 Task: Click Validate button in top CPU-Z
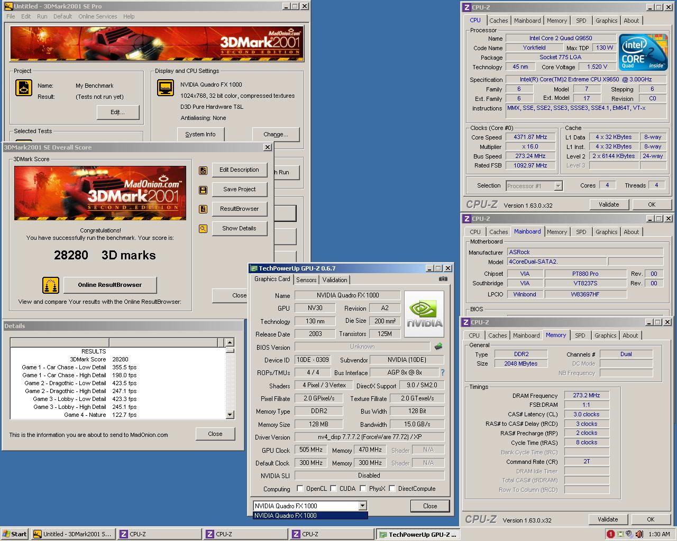[x=609, y=204]
